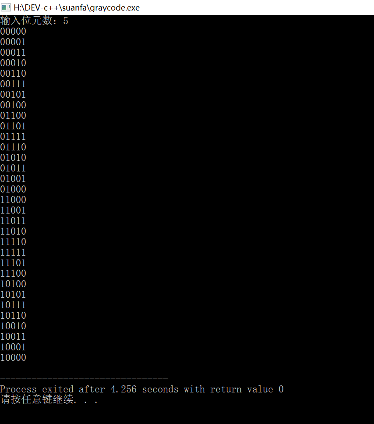Click the last output line 10000
This screenshot has height=424, width=374.
point(13,357)
